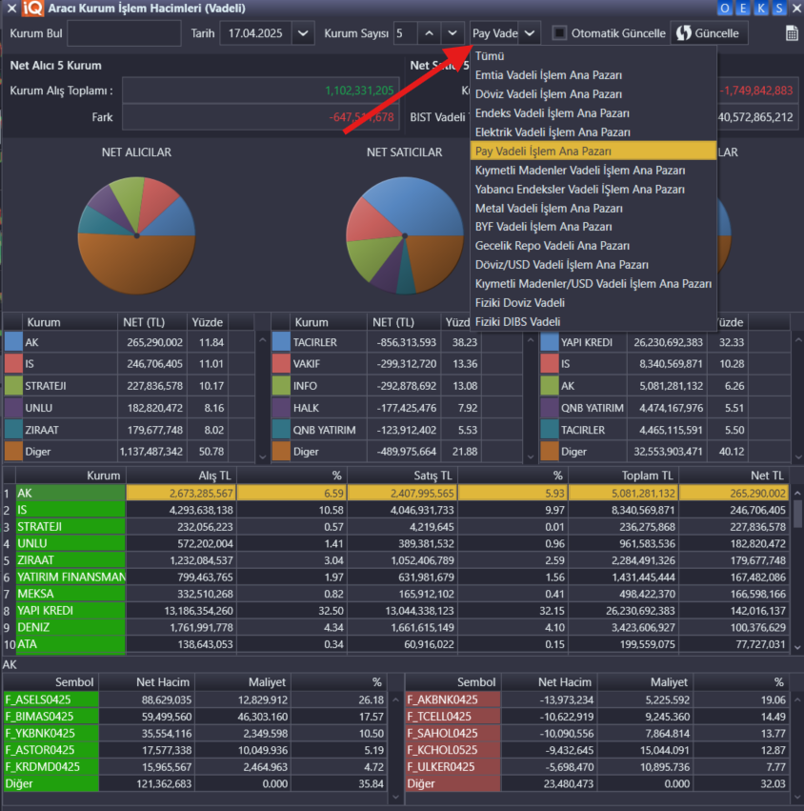
Task: Click the blue AK color swatch in net buyers
Action: click(x=13, y=342)
